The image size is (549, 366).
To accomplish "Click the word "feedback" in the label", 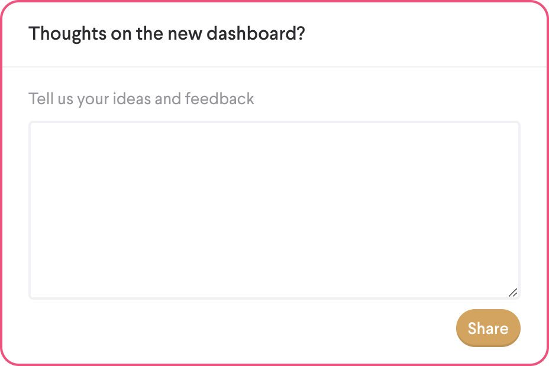I will coord(219,98).
